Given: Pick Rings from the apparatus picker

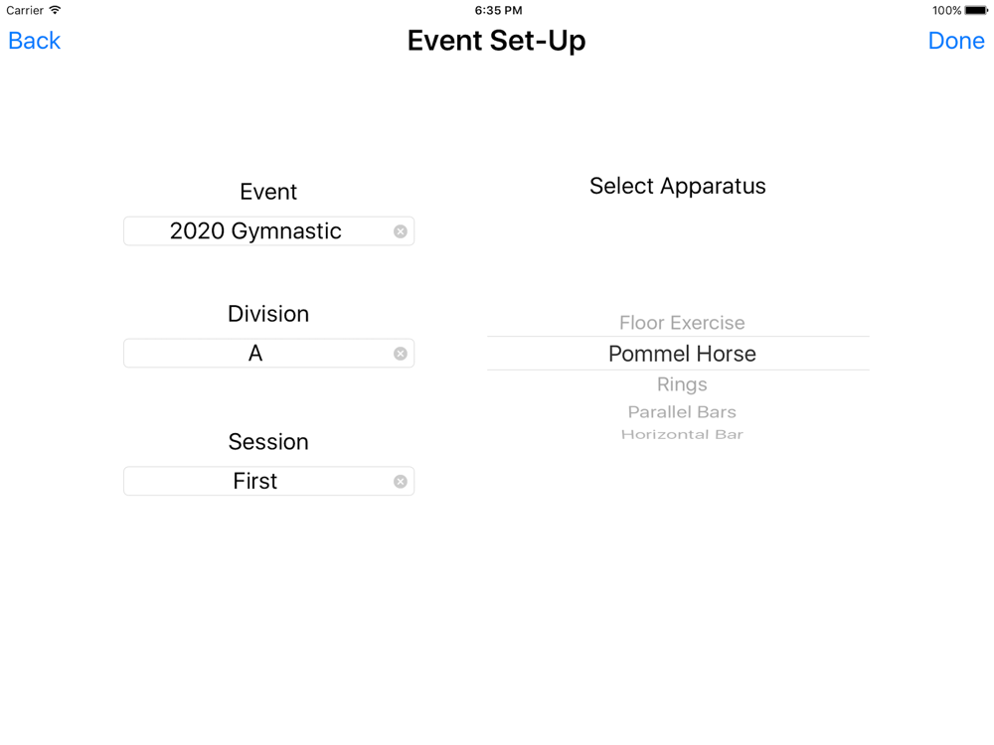Looking at the screenshot, I should tap(682, 384).
